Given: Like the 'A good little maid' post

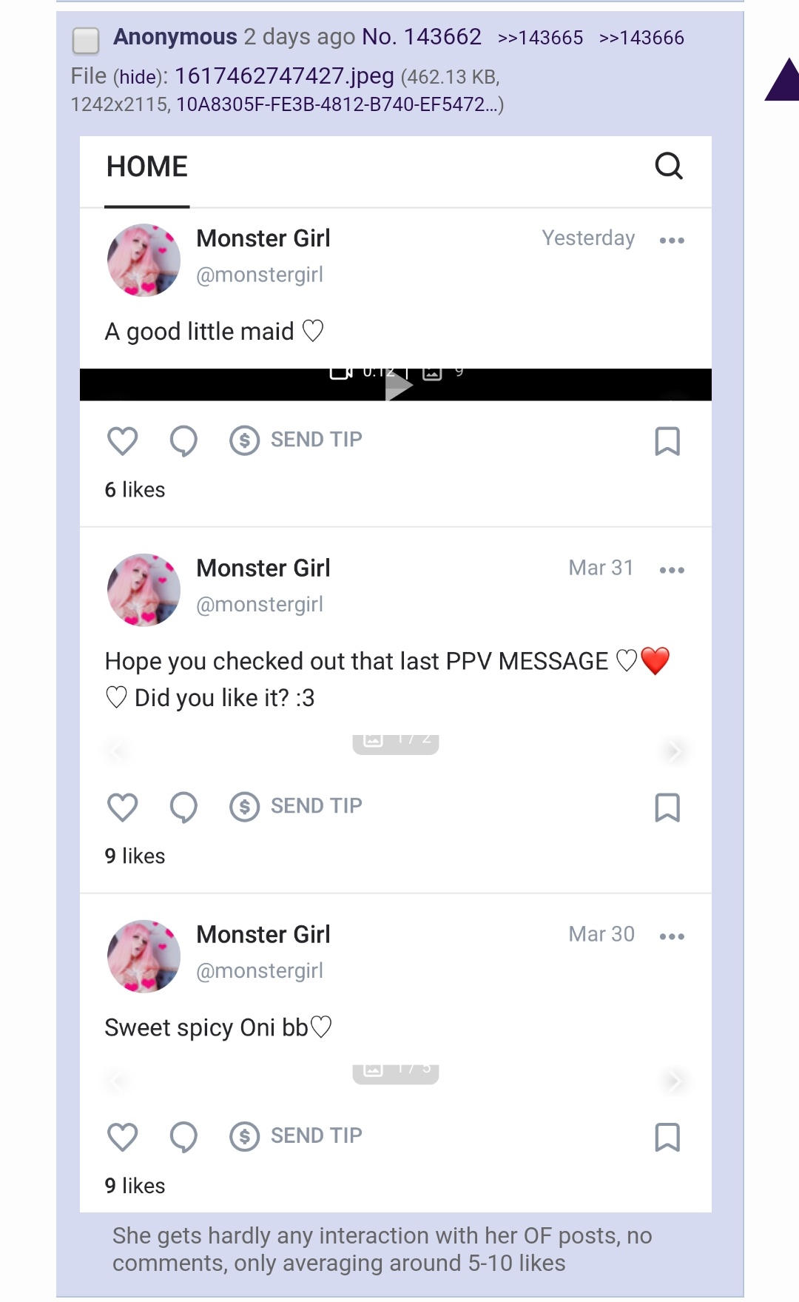Looking at the screenshot, I should tap(123, 440).
